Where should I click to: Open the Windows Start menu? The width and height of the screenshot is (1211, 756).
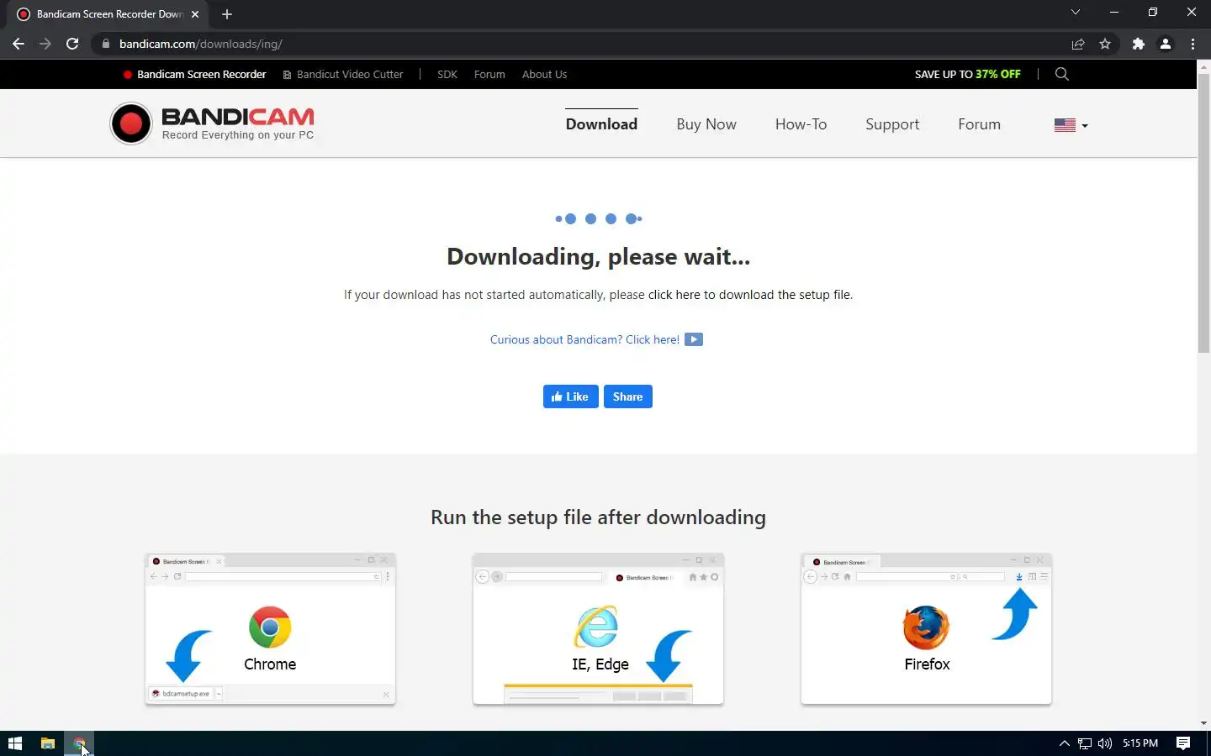click(x=15, y=743)
